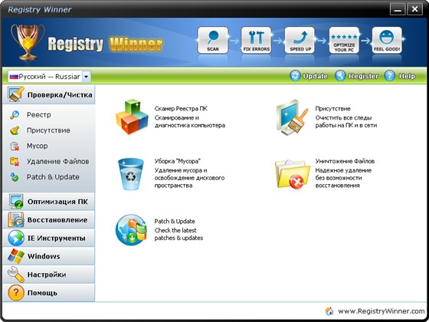Screen dimensions: 429x322
Task: Click the FIX ERRORS wrench icon
Action: point(256,40)
